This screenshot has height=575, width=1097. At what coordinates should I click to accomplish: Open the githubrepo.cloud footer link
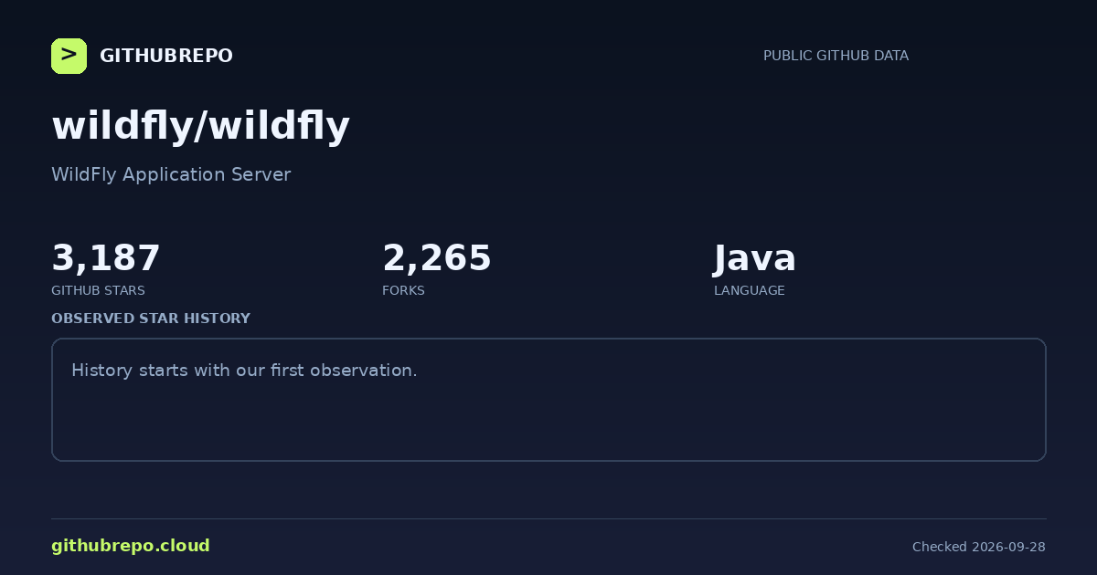coord(131,546)
